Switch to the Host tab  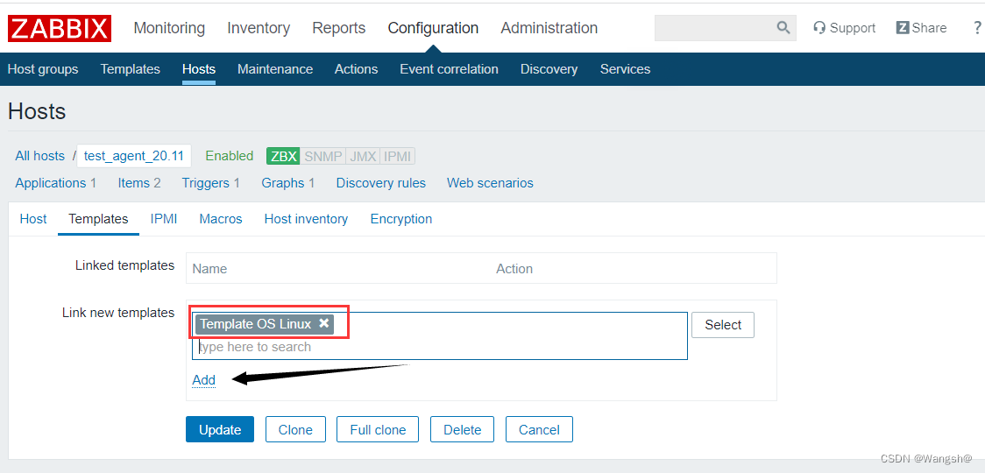click(33, 219)
